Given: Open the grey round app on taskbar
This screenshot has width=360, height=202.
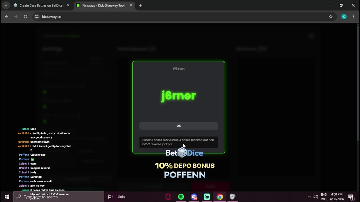Looking at the screenshot, I should [x=233, y=197].
